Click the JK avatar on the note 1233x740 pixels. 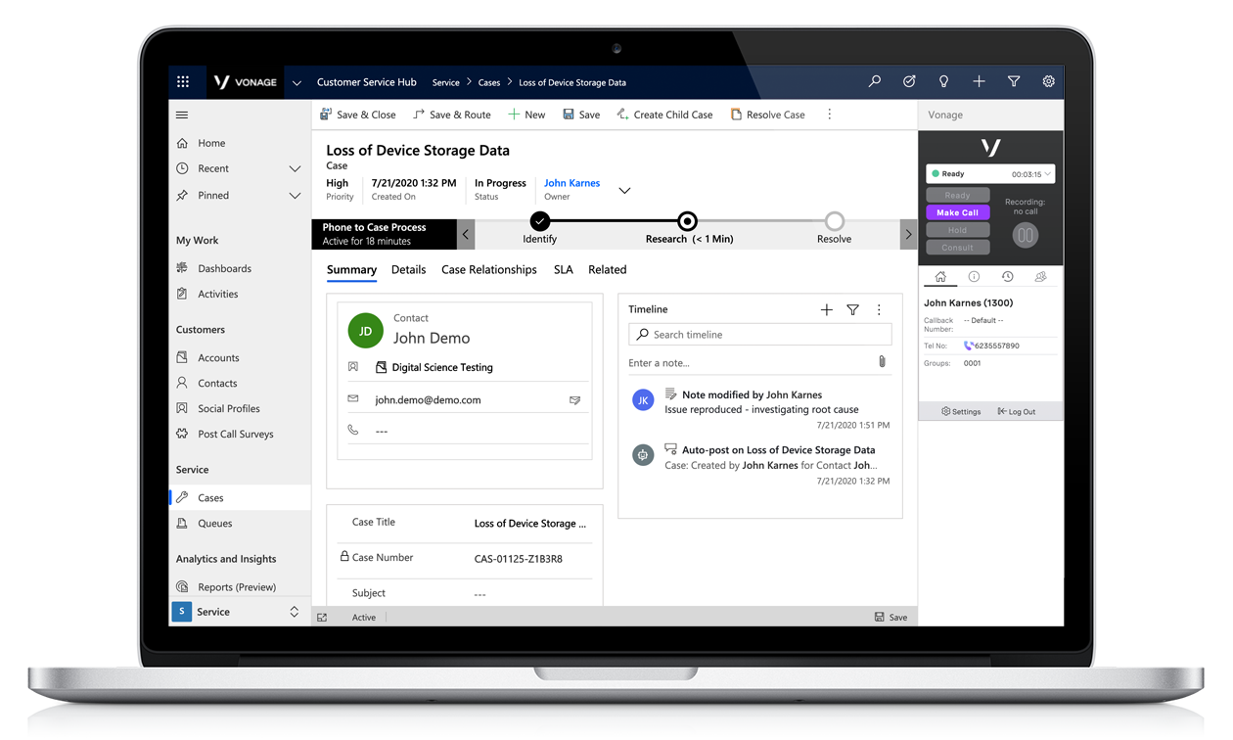click(643, 399)
